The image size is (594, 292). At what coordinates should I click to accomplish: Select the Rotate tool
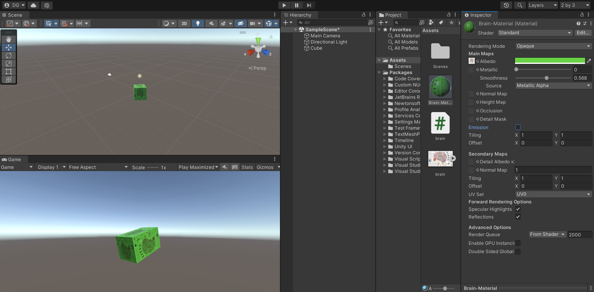9,56
